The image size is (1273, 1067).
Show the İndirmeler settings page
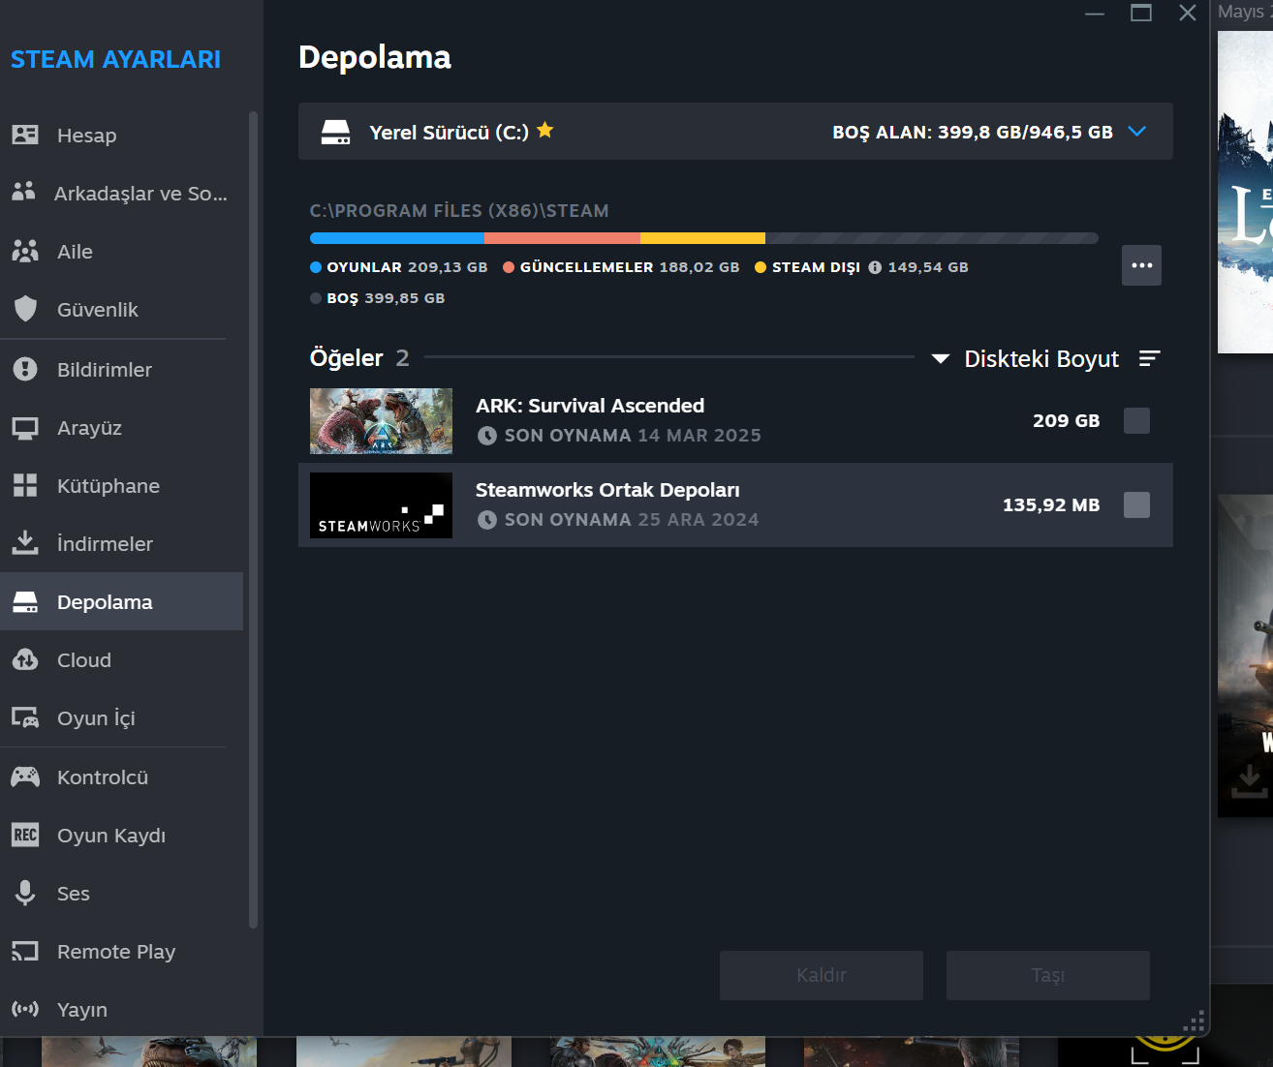(122, 544)
